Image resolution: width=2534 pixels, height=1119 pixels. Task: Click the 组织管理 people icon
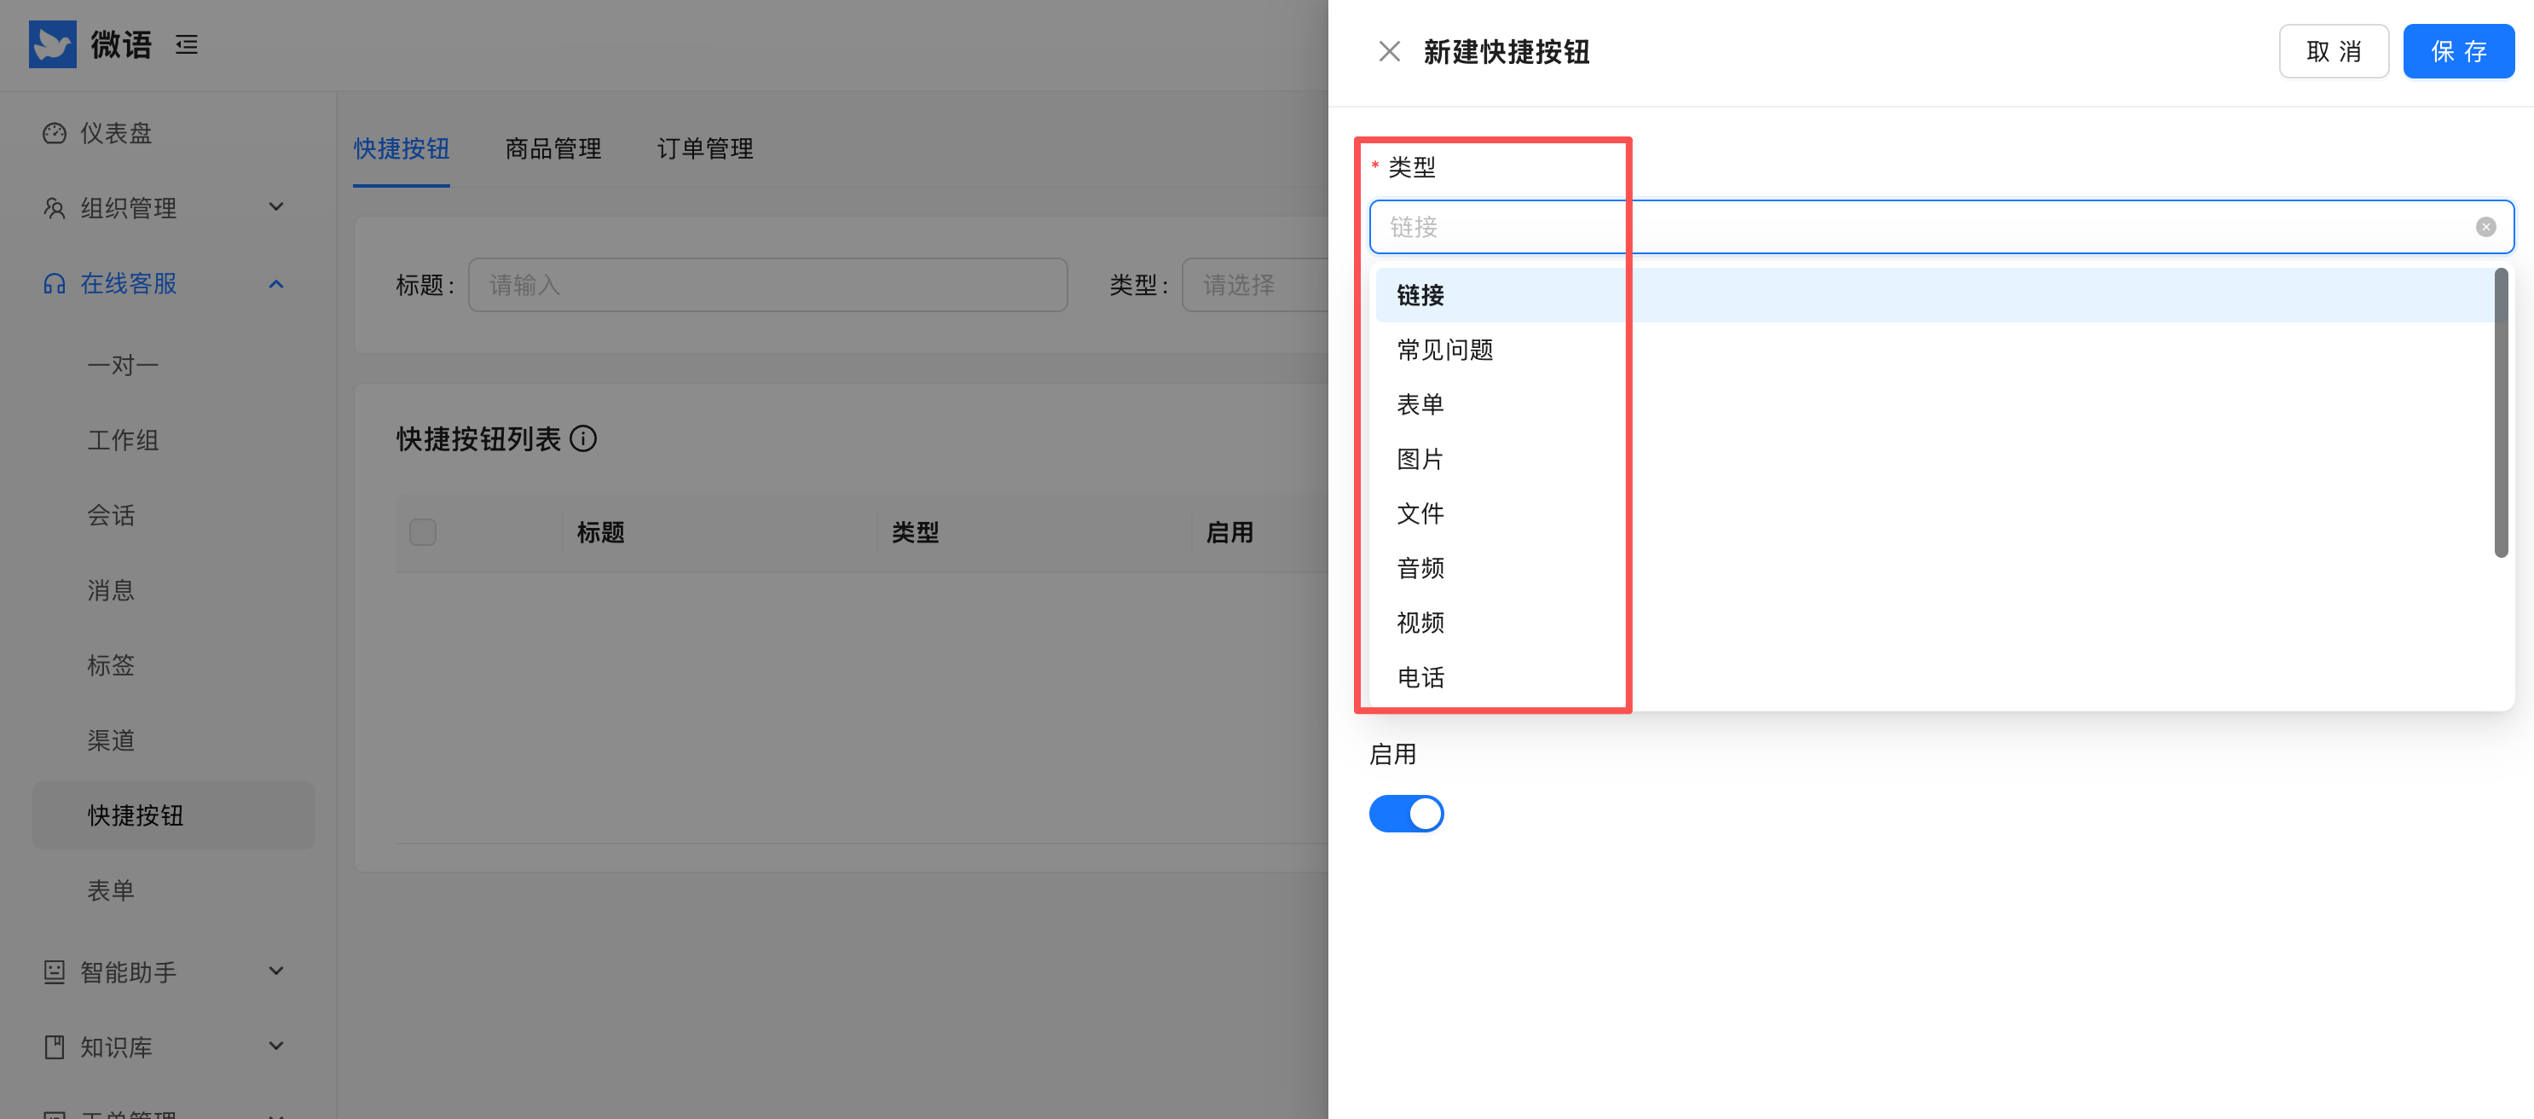pos(54,207)
